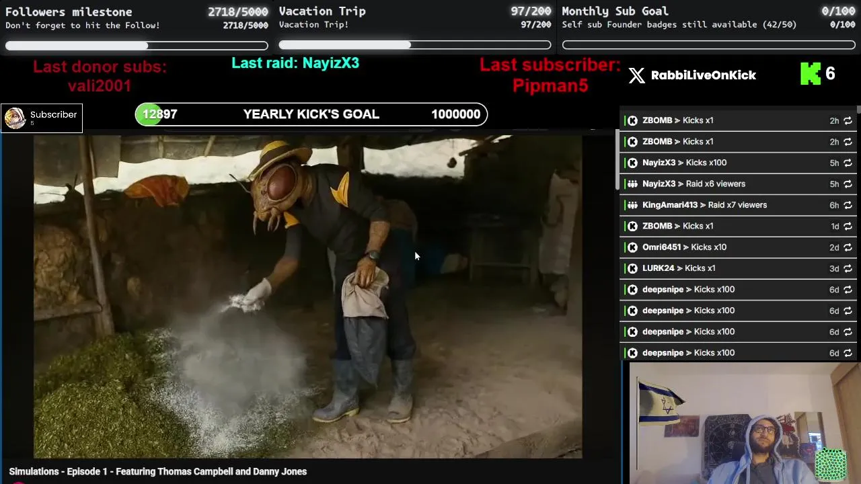861x484 pixels.
Task: Click the activity feed scrollbar
Action: (858, 110)
